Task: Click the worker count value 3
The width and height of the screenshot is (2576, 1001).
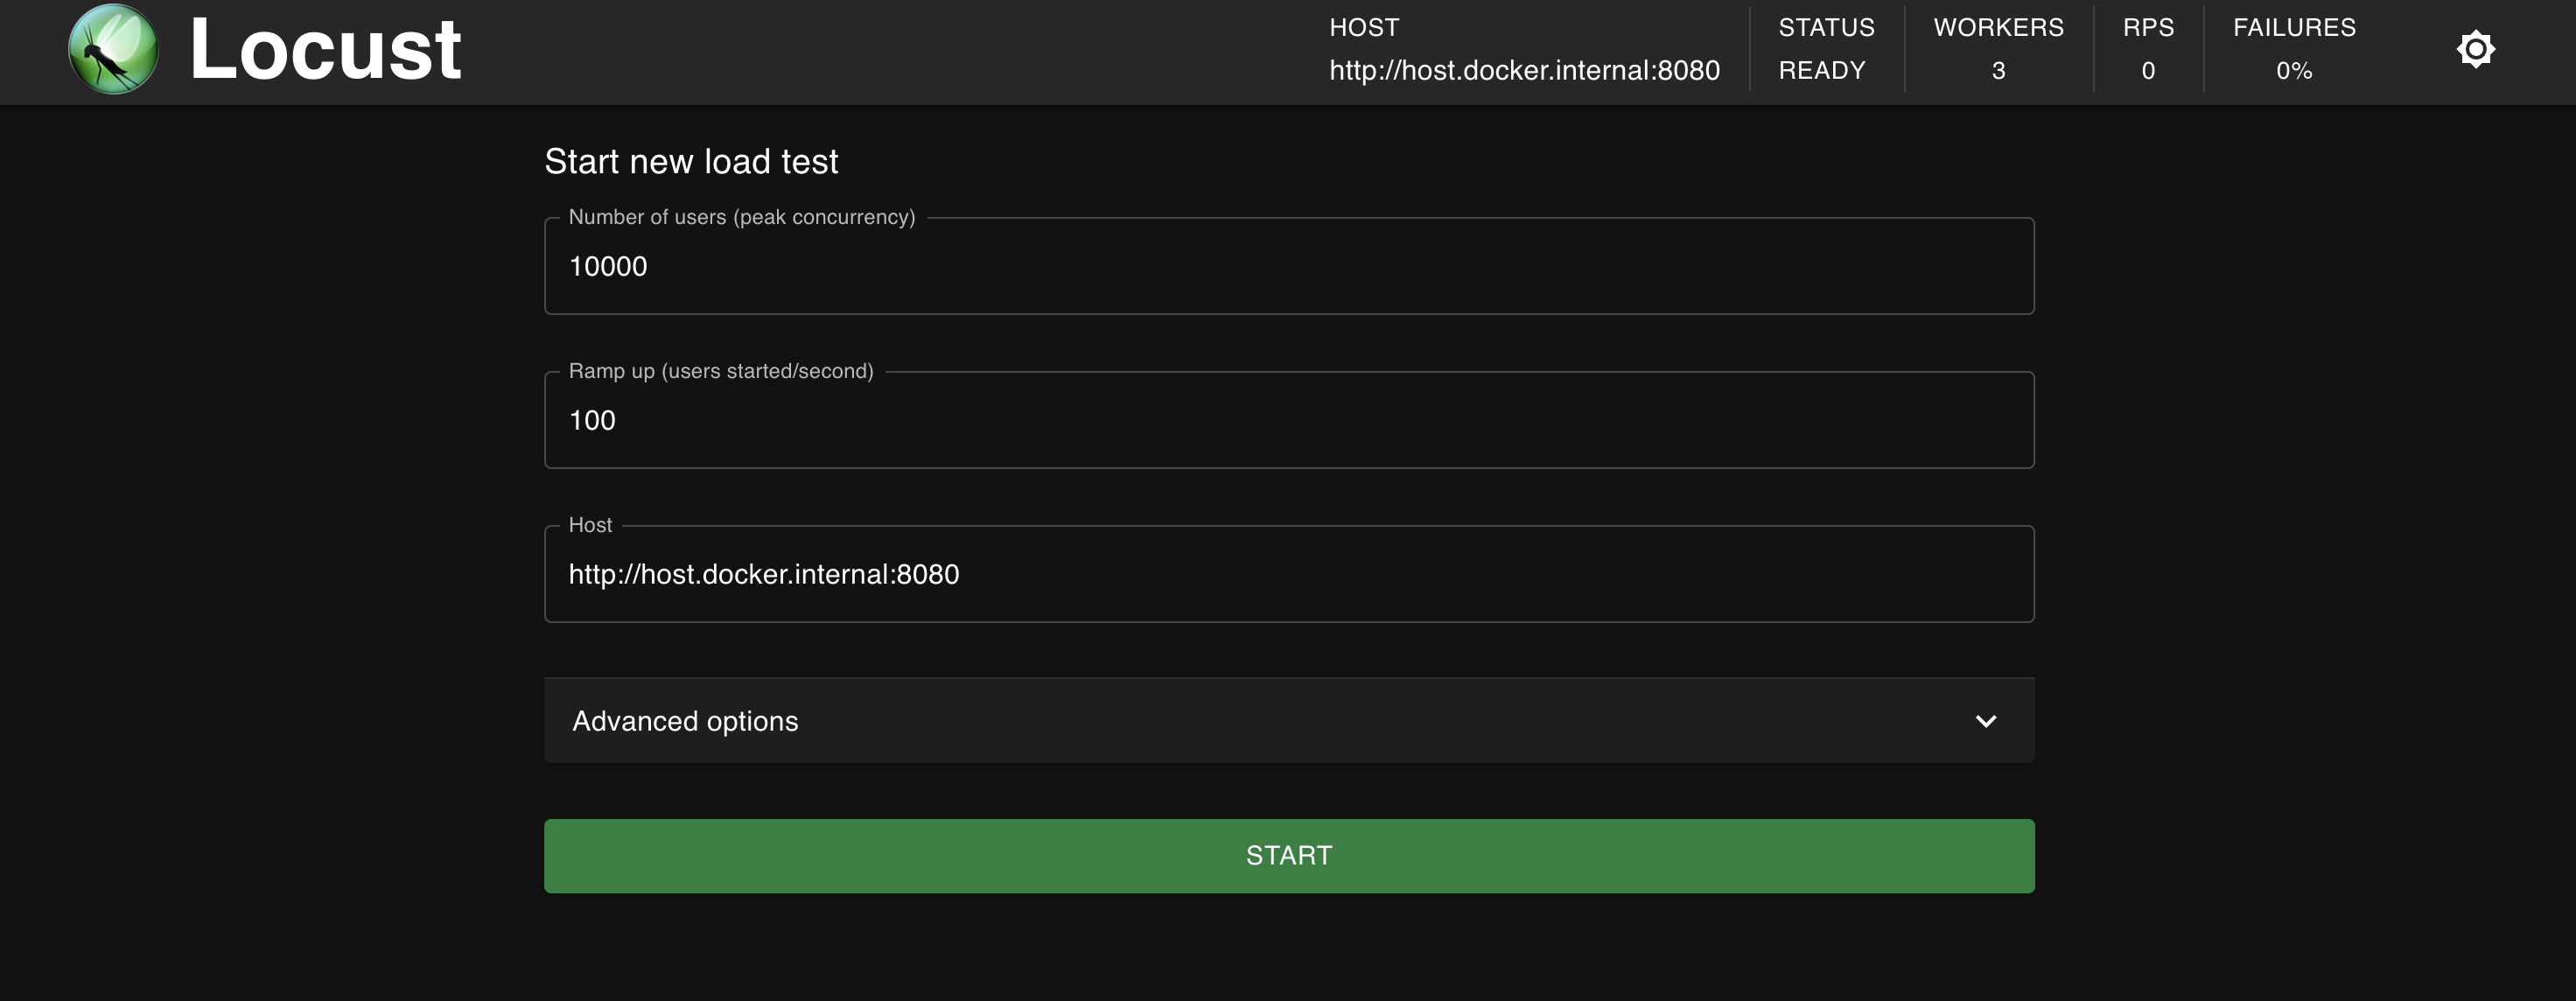Action: pos(1997,71)
